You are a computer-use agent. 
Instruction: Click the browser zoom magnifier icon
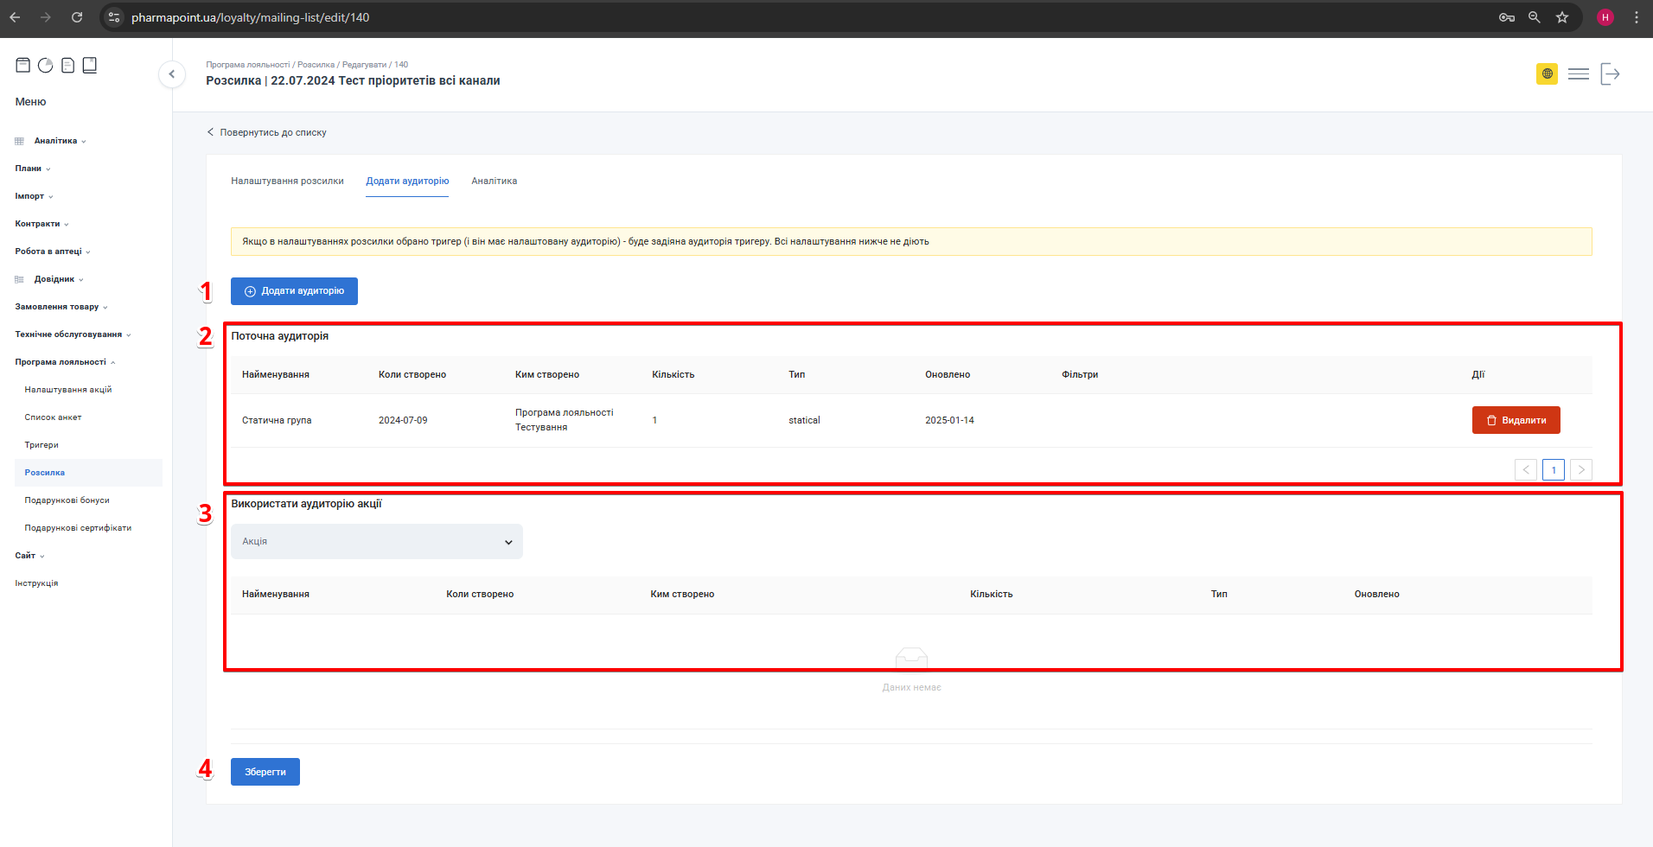tap(1535, 17)
